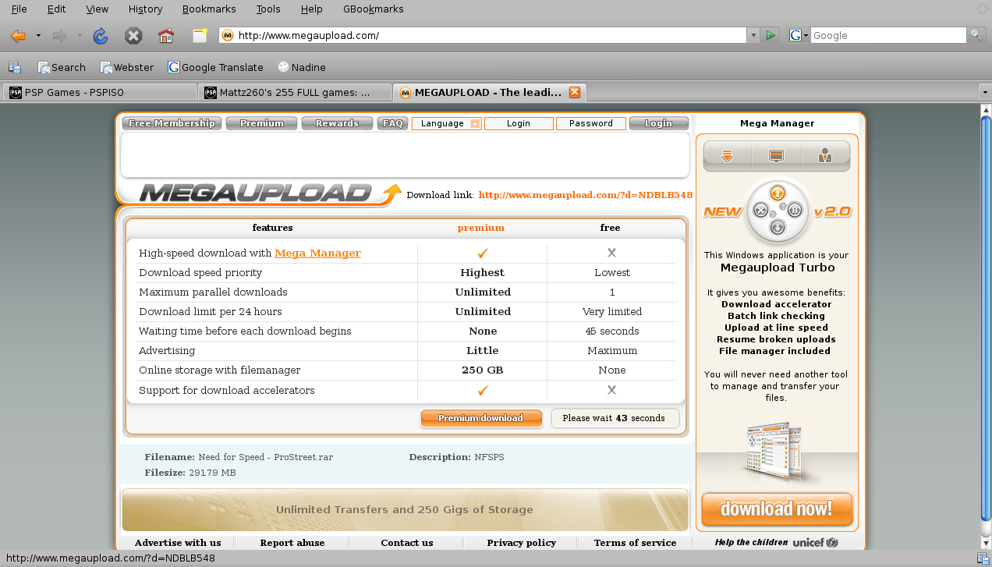Click the Mega Manager v2.0 round controller logo
The width and height of the screenshot is (992, 567).
click(778, 211)
